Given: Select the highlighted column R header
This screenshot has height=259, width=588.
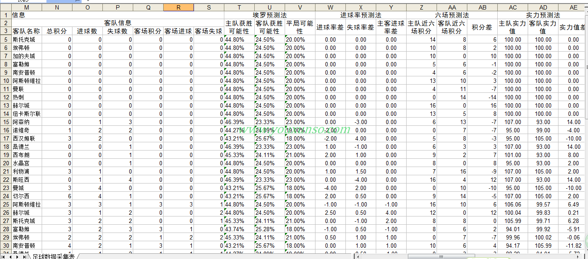Looking at the screenshot, I should 178,7.
